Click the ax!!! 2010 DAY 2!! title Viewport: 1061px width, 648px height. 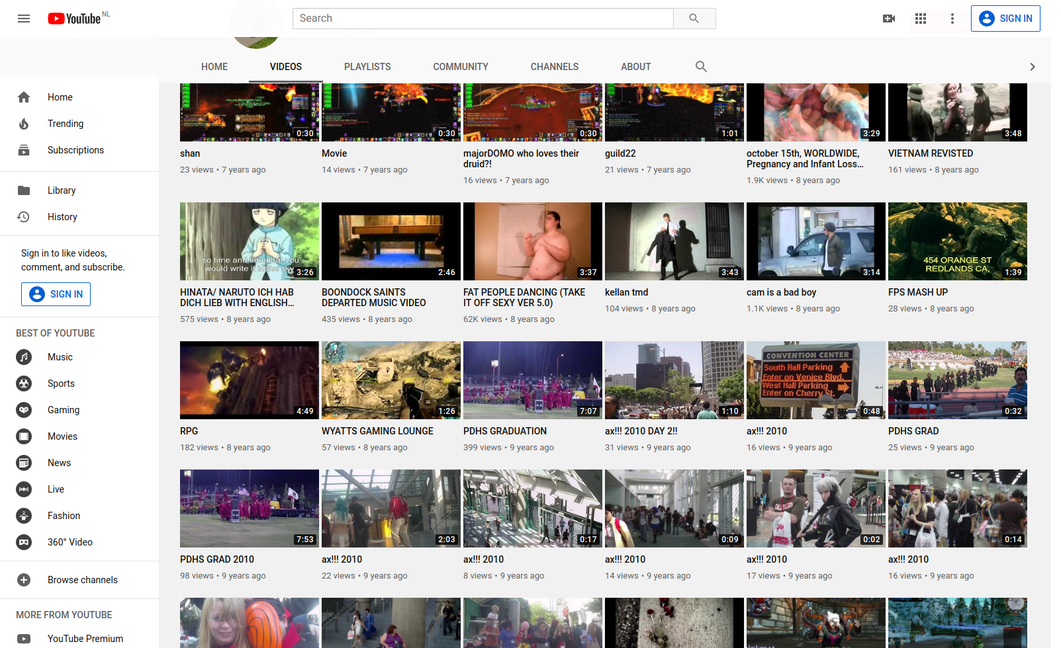pos(641,431)
